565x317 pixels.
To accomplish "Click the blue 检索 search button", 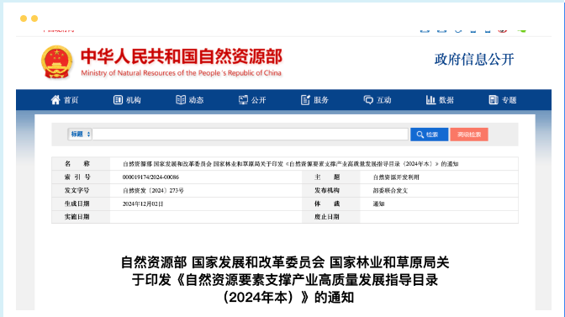I will coord(429,135).
